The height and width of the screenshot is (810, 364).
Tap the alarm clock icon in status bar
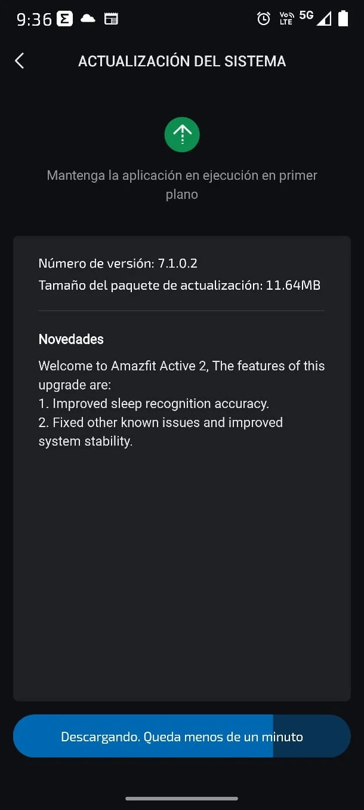tap(264, 19)
